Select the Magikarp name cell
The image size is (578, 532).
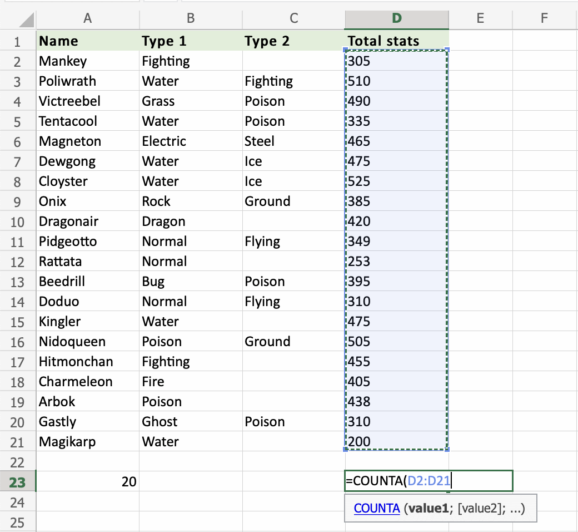[87, 442]
